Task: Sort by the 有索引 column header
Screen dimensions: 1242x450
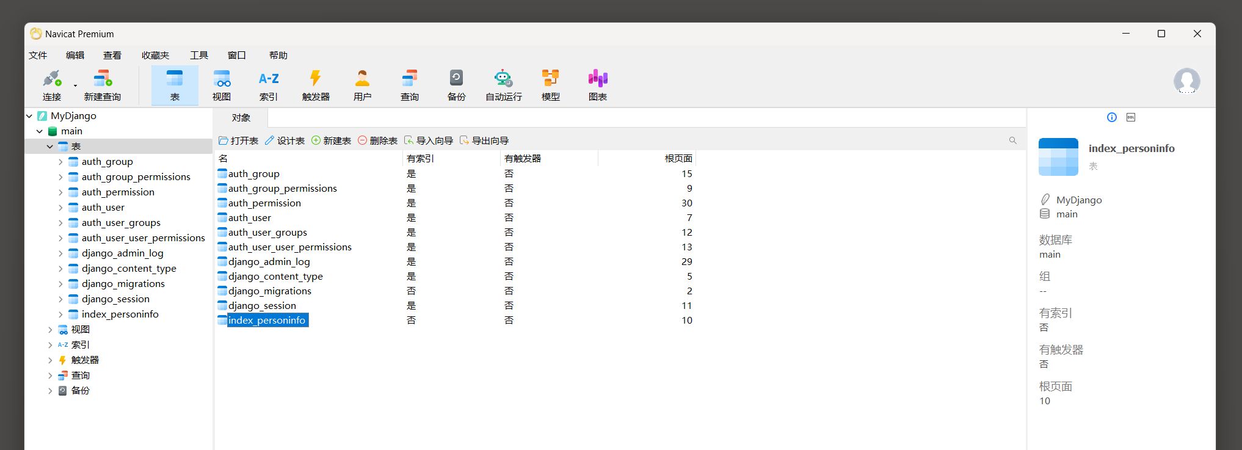Action: point(451,159)
